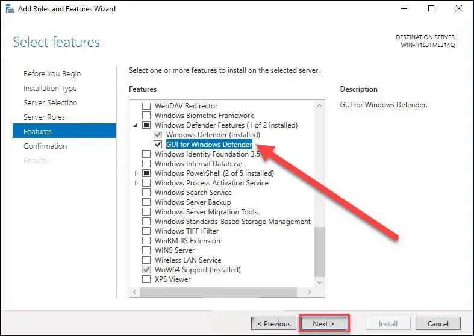This screenshot has height=336, width=474.
Task: Select 'Windows Server Backup' row text
Action: click(193, 202)
